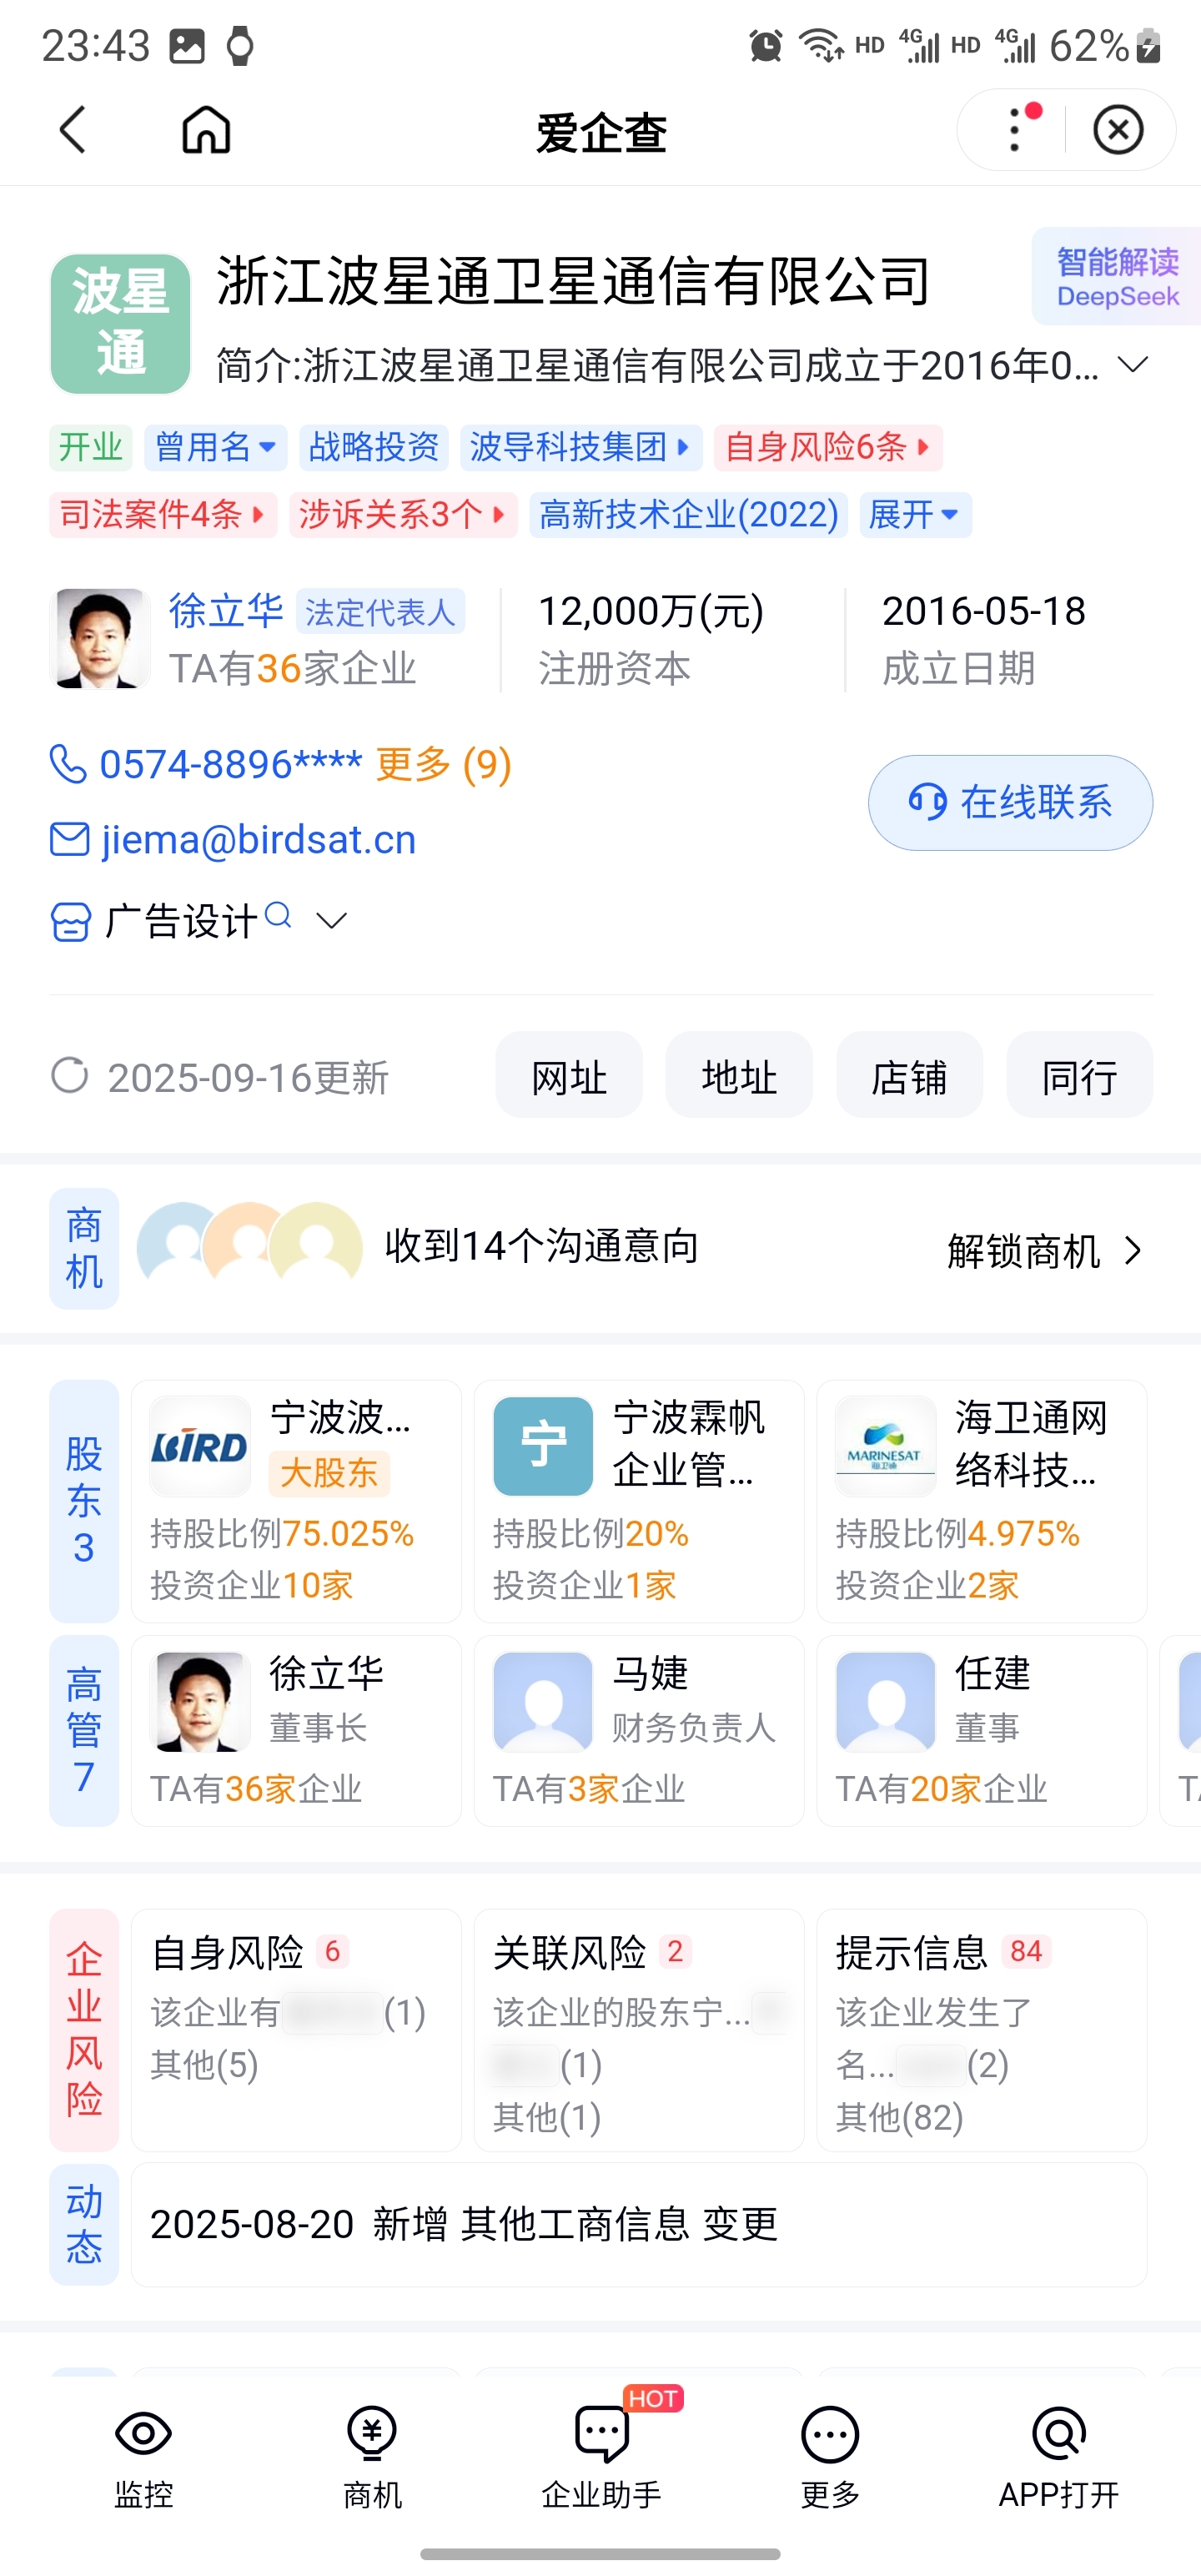Viewport: 1201px width, 2576px height.
Task: Open the three-dot mini program menu
Action: (x=1015, y=130)
